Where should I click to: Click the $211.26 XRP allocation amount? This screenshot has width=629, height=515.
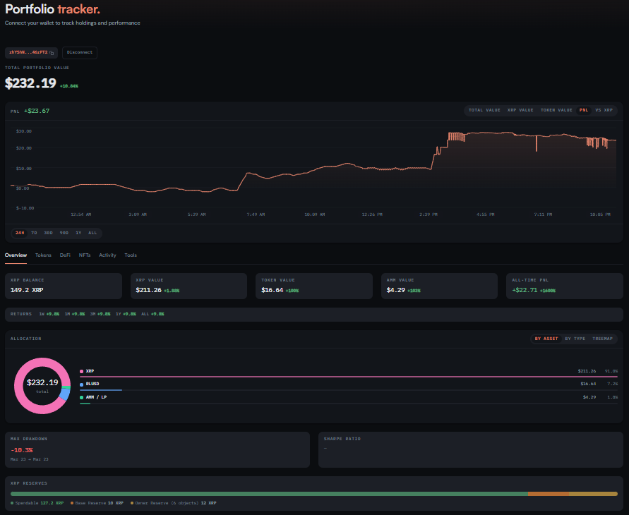click(587, 371)
